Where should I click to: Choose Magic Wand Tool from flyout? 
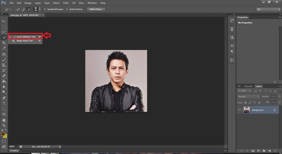point(25,41)
